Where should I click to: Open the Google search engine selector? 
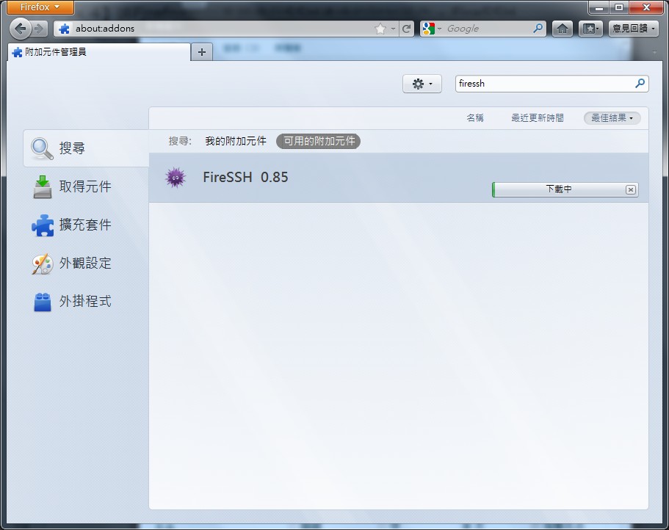pos(431,29)
